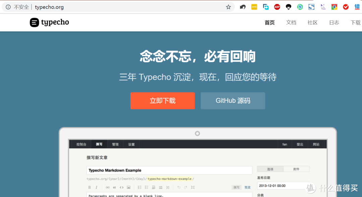Click the undo icon in demo editor
Viewport: 362px width, 197px height.
pos(179,187)
